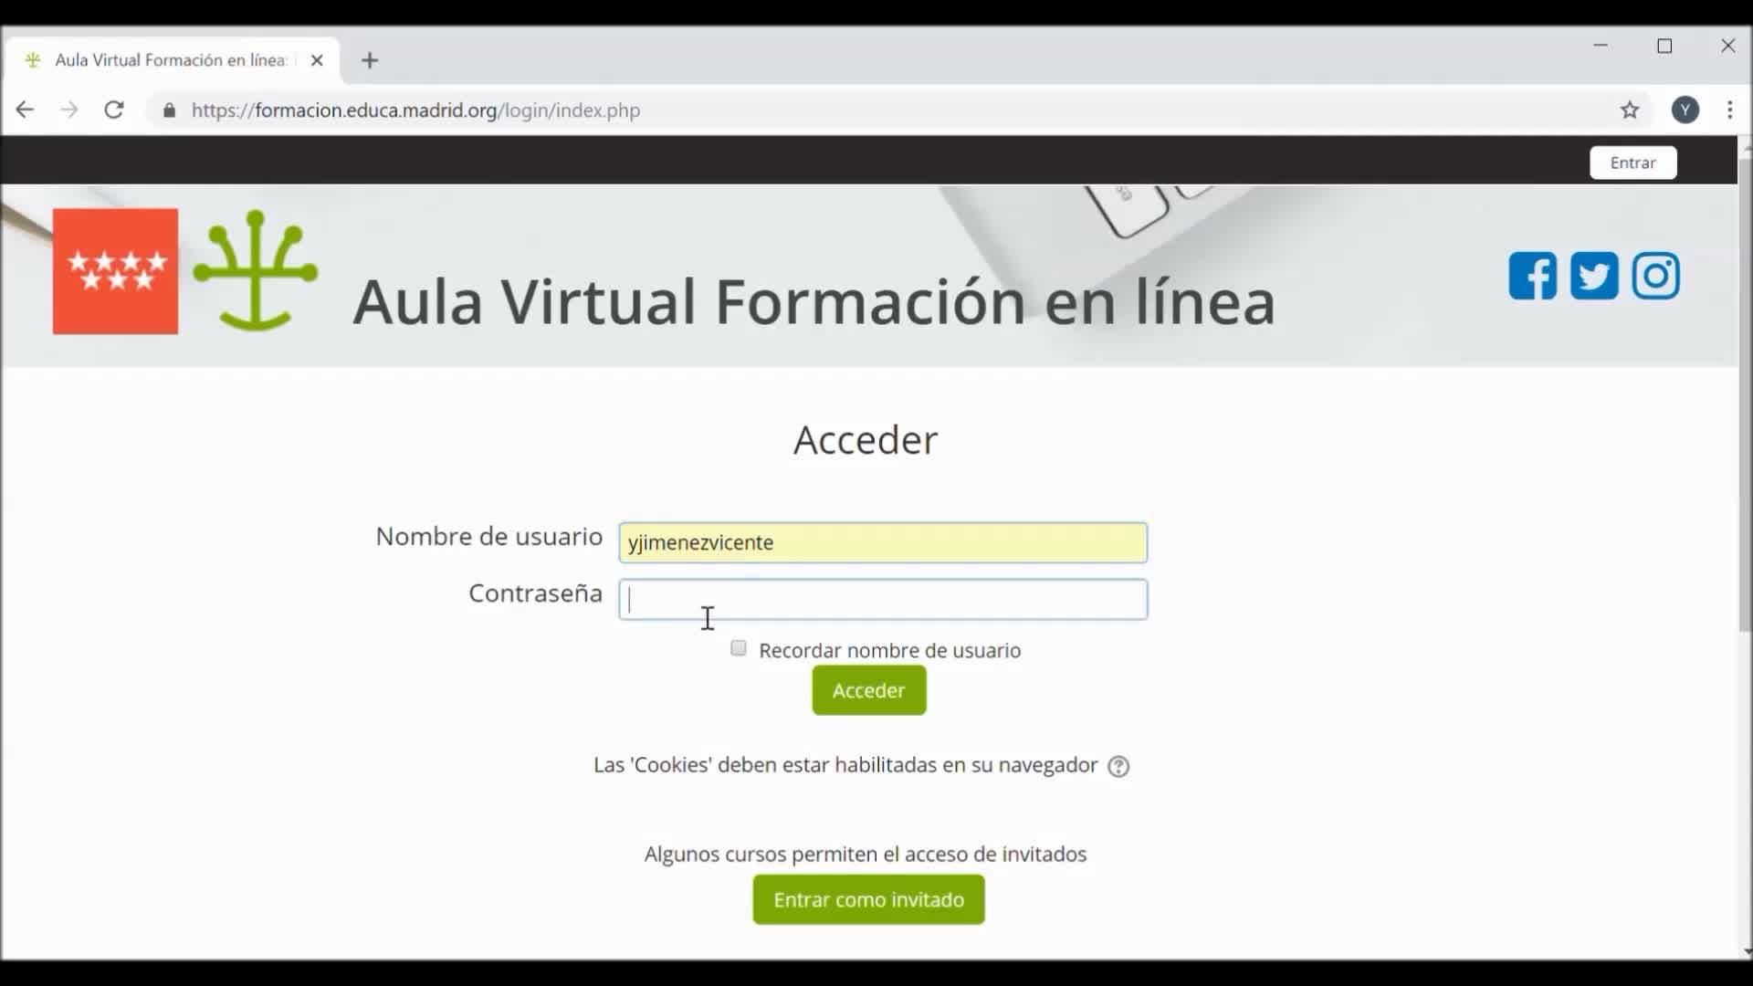Reload the page with refresh icon

click(x=114, y=110)
